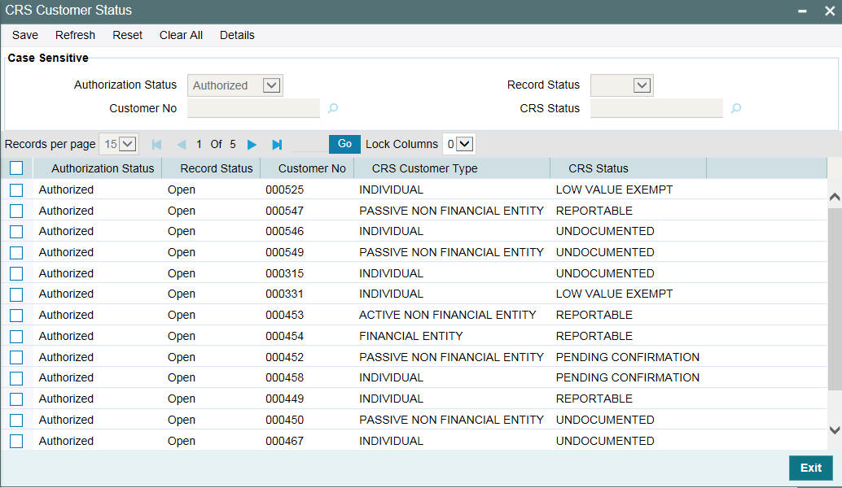Click UNDOCUMENTED status for customer 000450
The height and width of the screenshot is (488, 842).
[605, 420]
